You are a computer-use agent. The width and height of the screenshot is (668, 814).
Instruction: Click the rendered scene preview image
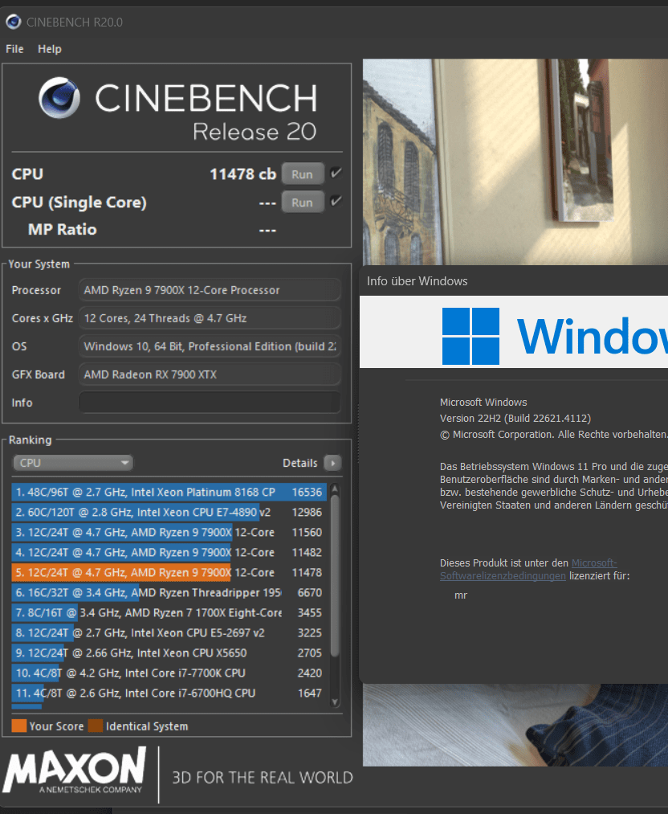[x=515, y=162]
